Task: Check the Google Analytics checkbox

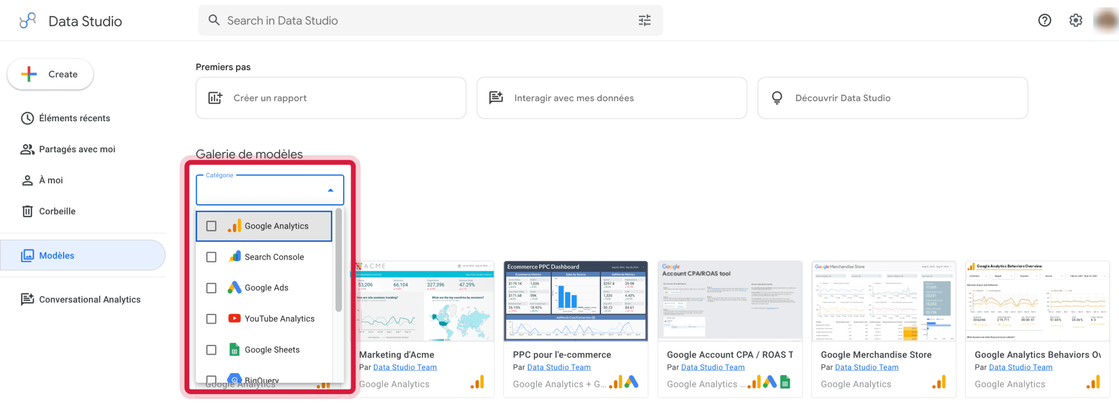Action: click(x=211, y=226)
